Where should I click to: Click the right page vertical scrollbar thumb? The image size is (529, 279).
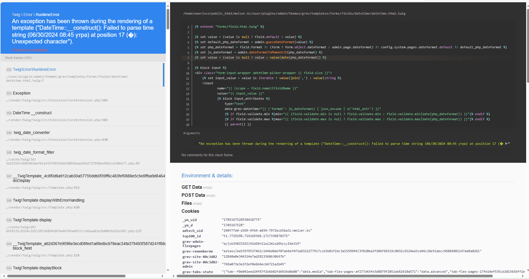point(528,46)
